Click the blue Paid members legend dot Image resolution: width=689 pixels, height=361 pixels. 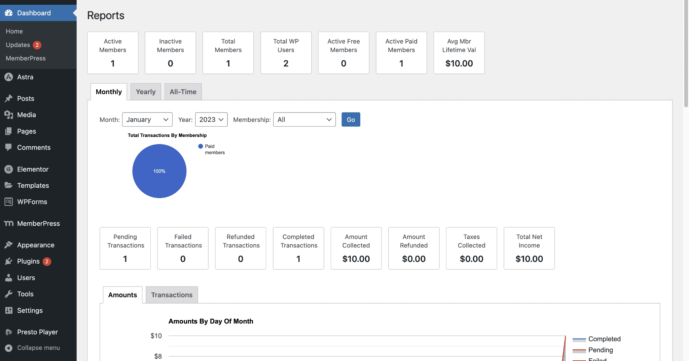(x=201, y=146)
